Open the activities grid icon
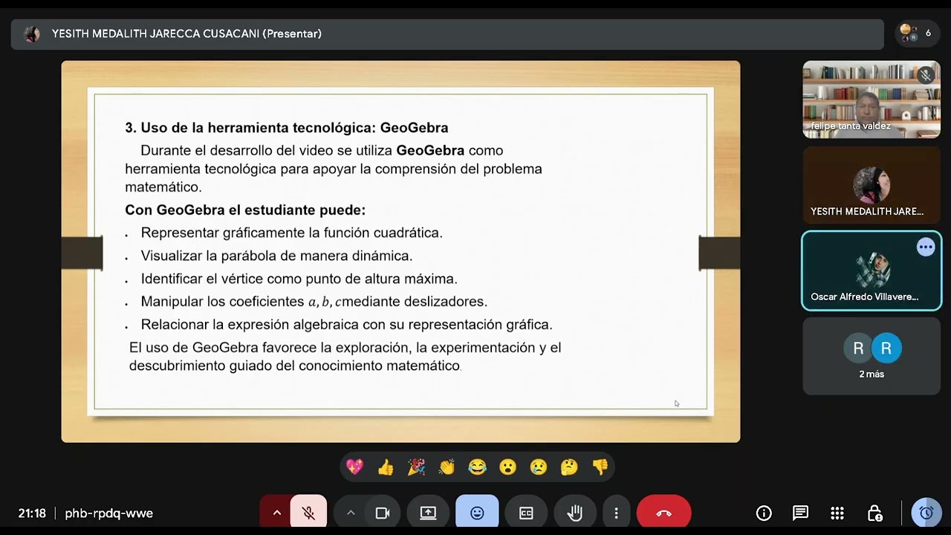This screenshot has height=535, width=951. (x=837, y=513)
